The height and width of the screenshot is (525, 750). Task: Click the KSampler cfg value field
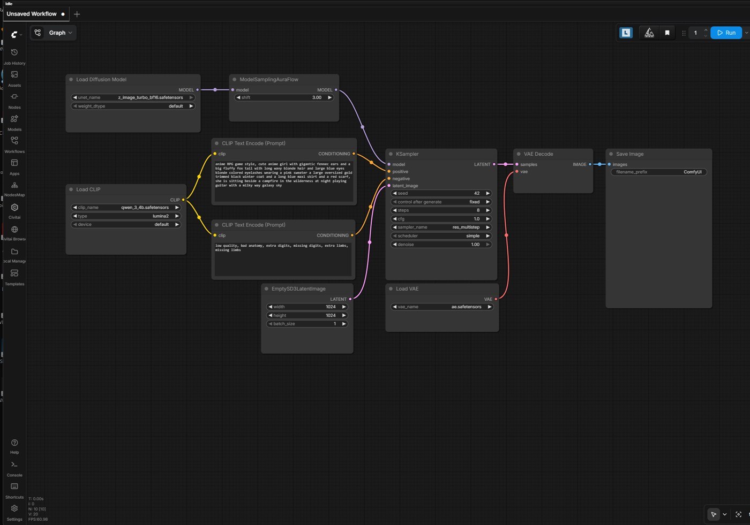click(441, 219)
